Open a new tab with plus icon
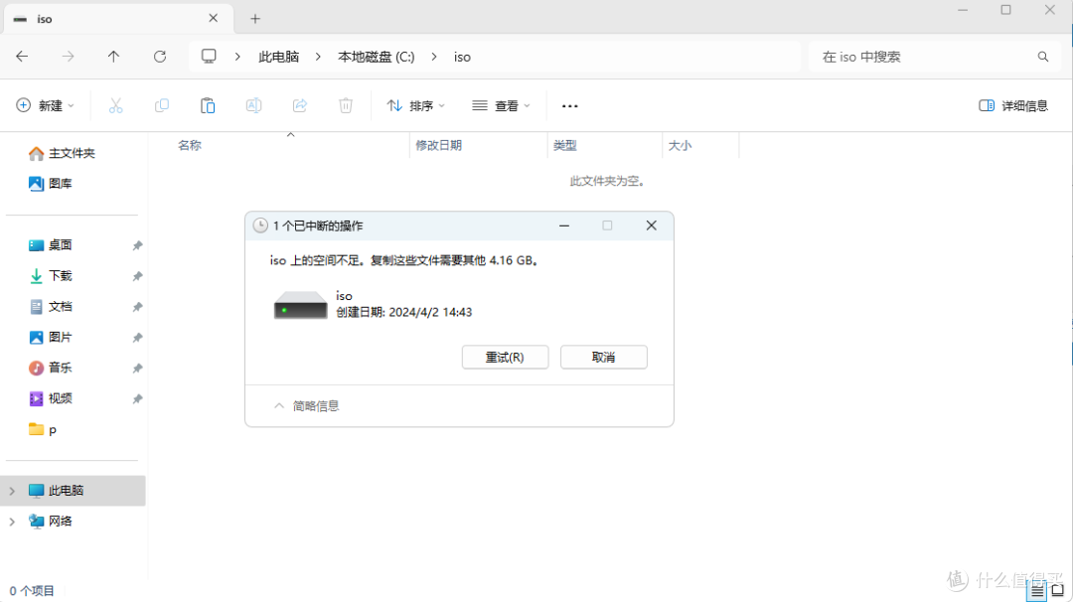 pyautogui.click(x=255, y=19)
